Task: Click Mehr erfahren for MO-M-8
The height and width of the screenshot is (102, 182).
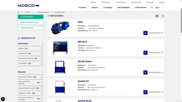Action: [x=155, y=53]
